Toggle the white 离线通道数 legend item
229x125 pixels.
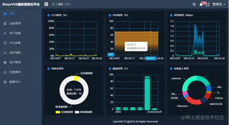coord(84,112)
